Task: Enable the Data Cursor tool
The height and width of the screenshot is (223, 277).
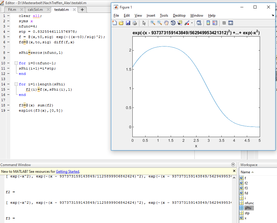Action: tap(180, 23)
